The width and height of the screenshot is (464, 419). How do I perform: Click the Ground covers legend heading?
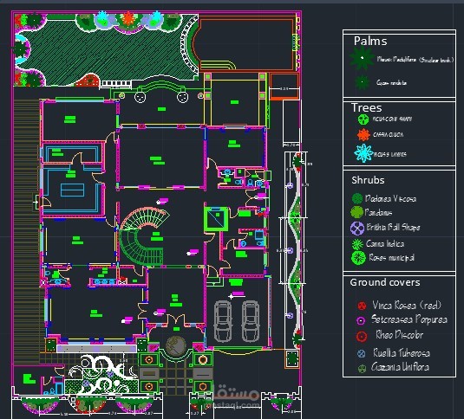point(385,282)
